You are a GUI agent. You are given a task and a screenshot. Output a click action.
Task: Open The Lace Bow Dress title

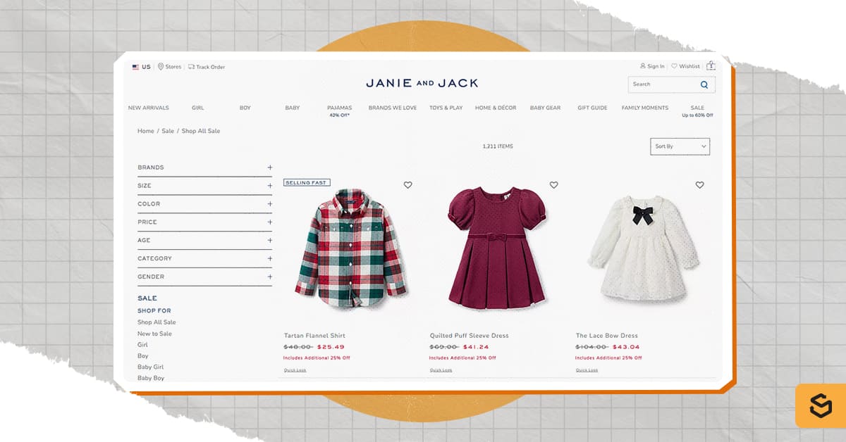click(x=606, y=336)
